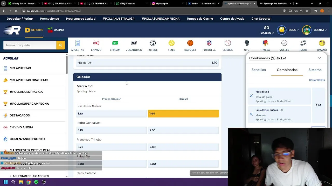Screen dimensions: 332x186
Task: Open Mis Apuestas in sidebar
Action: 20,68
